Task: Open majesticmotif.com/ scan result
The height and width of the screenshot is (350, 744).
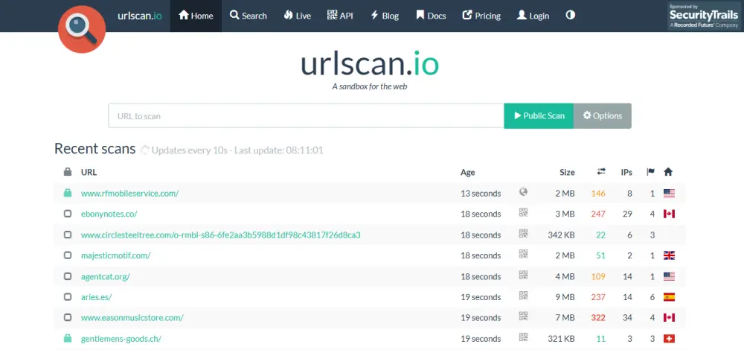Action: [116, 255]
